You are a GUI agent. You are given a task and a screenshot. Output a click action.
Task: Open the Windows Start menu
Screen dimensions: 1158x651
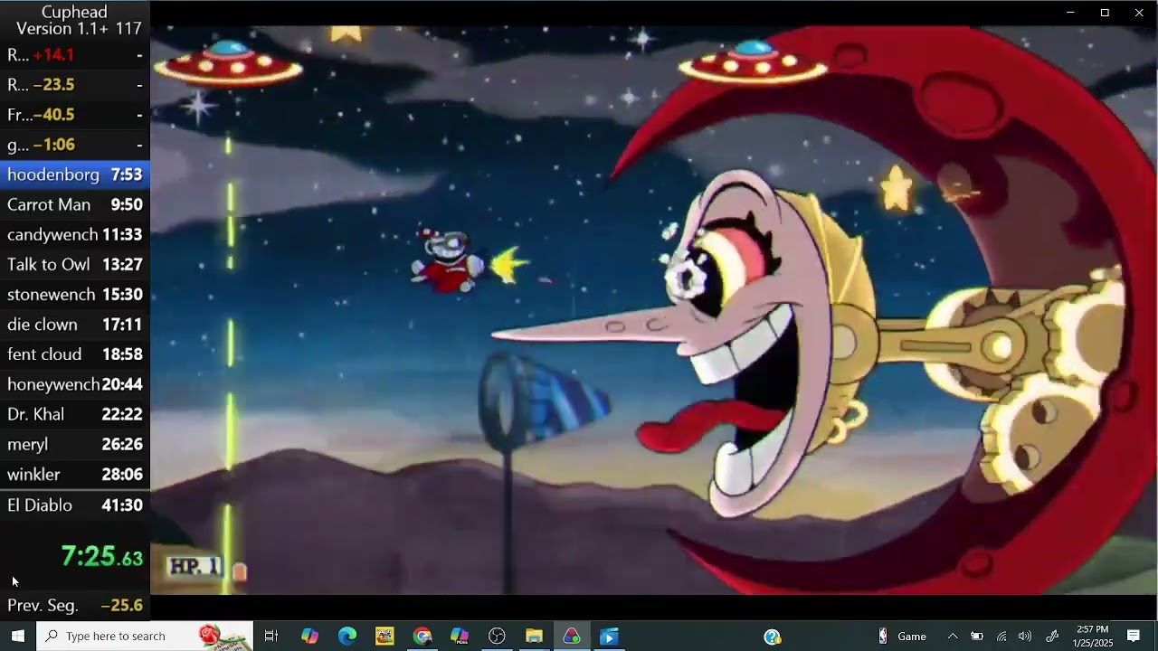pos(17,636)
